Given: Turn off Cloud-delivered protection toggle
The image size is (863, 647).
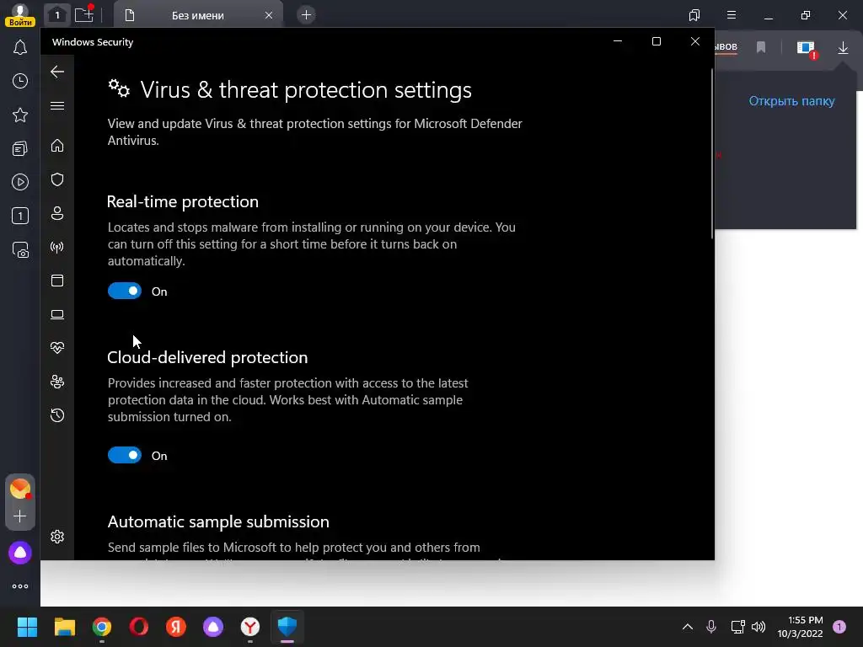Looking at the screenshot, I should (x=125, y=455).
